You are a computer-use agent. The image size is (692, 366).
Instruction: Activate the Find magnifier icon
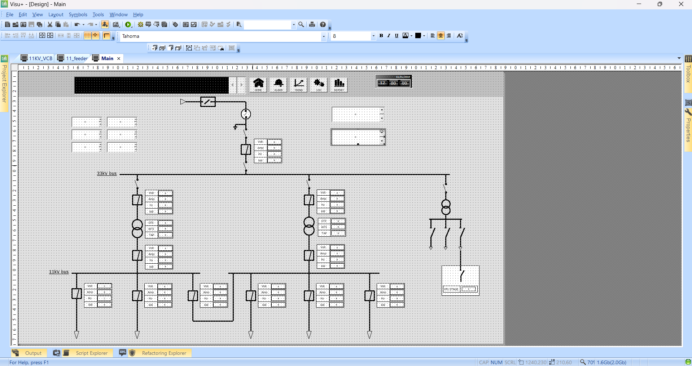pyautogui.click(x=302, y=24)
